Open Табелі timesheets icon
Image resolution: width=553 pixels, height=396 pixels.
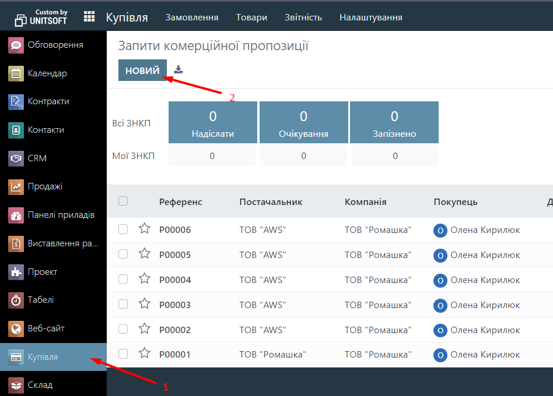click(16, 300)
